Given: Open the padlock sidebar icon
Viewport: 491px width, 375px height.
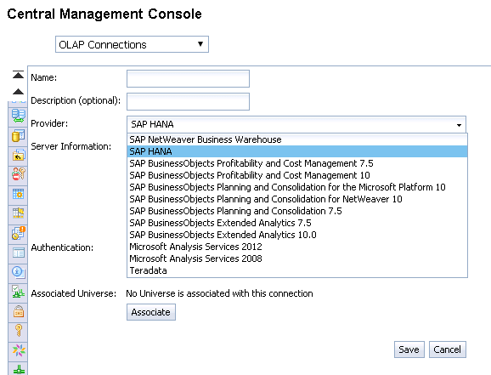Looking at the screenshot, I should click(18, 311).
